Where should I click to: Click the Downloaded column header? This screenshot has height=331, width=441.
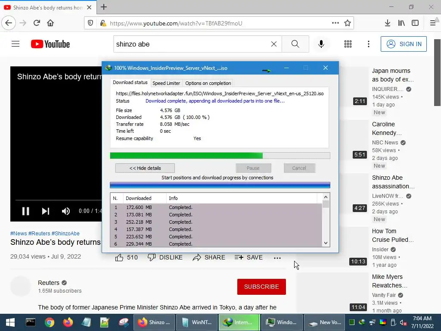(x=145, y=198)
